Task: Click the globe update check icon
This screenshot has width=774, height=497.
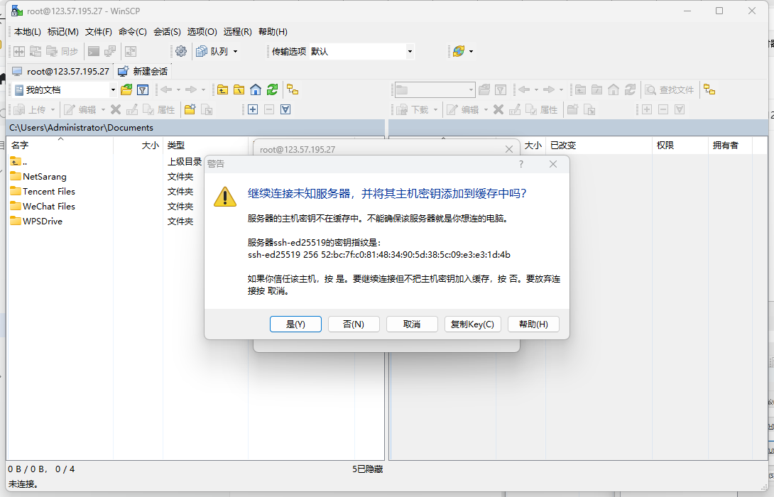Action: coord(459,51)
